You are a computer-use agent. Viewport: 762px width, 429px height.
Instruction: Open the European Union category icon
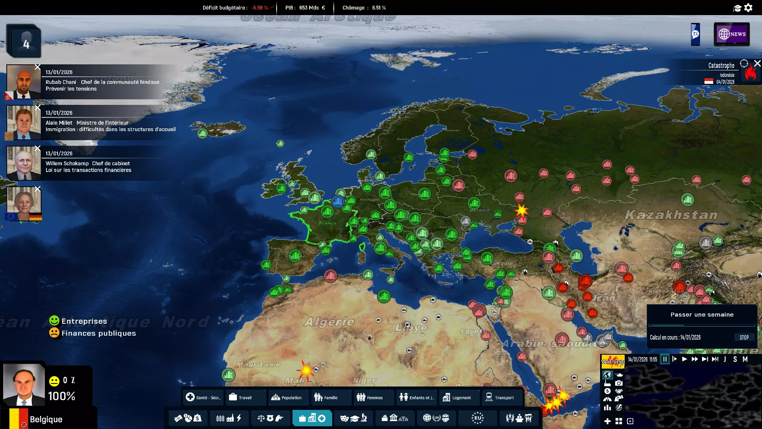(477, 418)
